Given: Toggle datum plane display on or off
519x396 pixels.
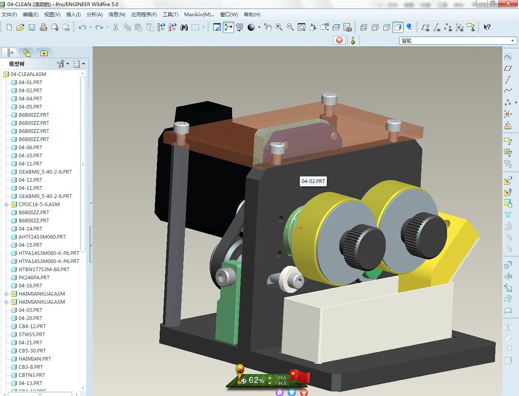Looking at the screenshot, I should [426, 28].
